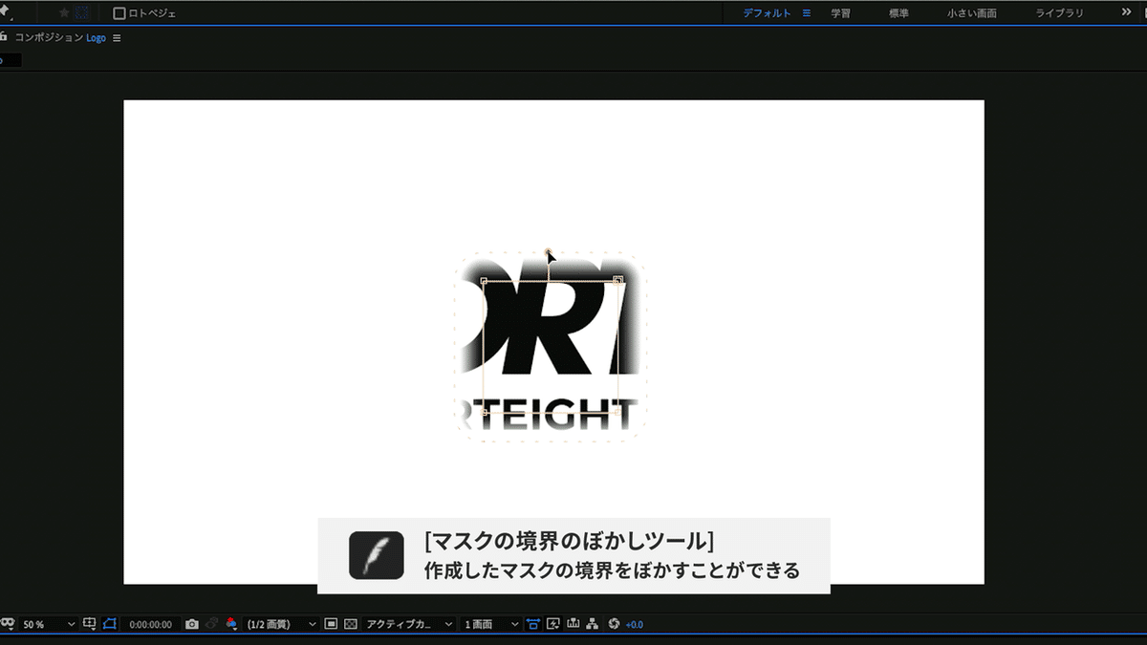Open the composition flowchart icon
The width and height of the screenshot is (1147, 645).
pyautogui.click(x=593, y=624)
